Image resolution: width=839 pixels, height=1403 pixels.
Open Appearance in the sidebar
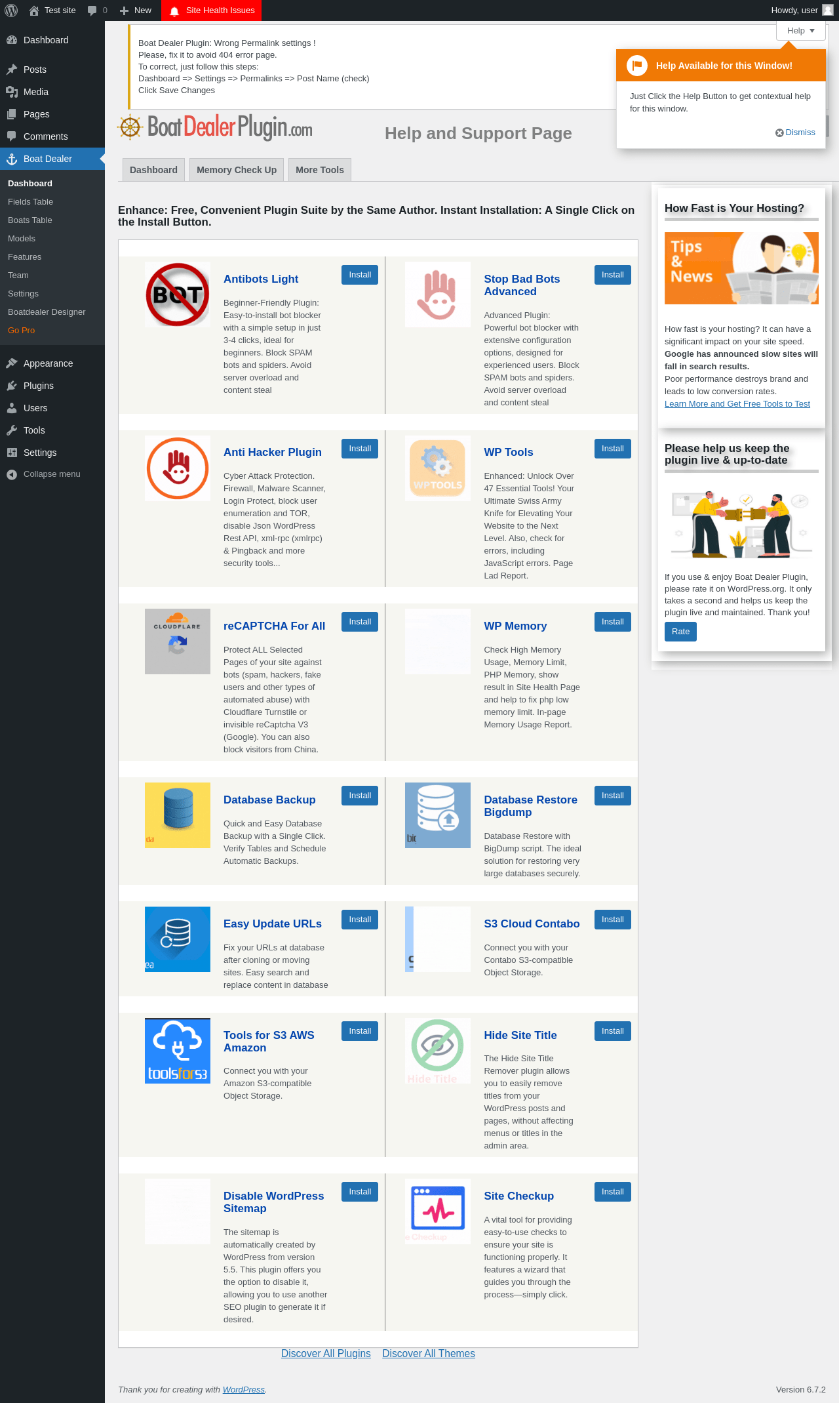pos(52,363)
